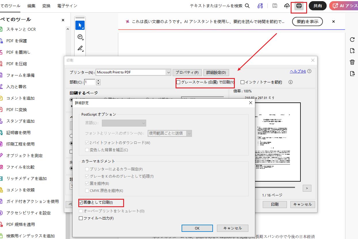Click the insert page icon in right sidebar
This screenshot has height=239, width=358.
click(352, 51)
